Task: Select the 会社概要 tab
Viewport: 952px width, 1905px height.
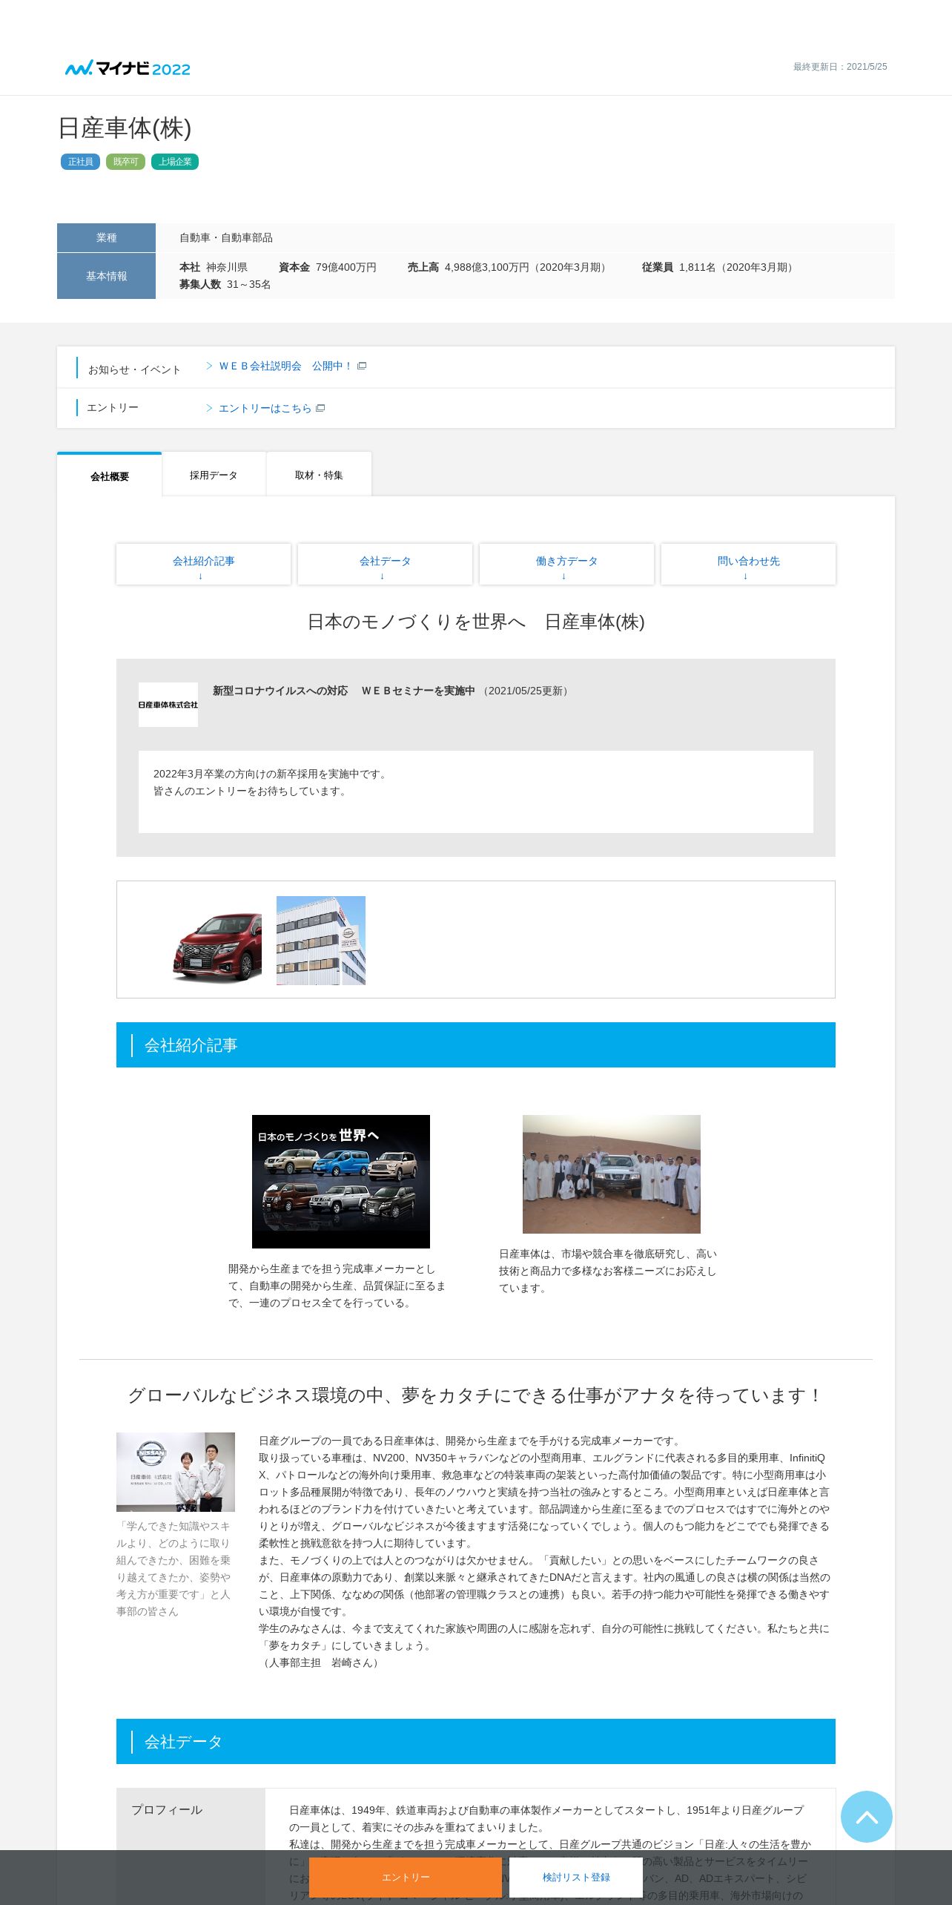Action: pos(110,475)
